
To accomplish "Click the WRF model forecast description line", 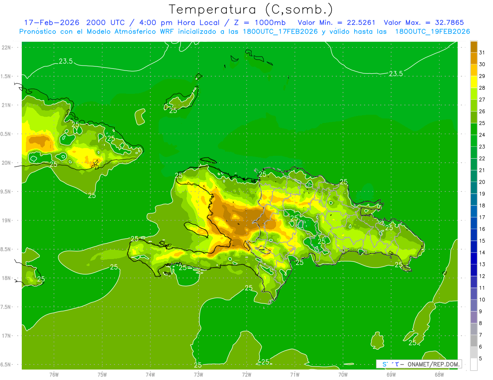I will pos(244,32).
